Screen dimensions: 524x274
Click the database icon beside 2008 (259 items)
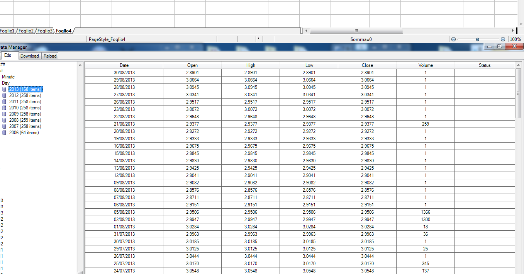(x=5, y=120)
